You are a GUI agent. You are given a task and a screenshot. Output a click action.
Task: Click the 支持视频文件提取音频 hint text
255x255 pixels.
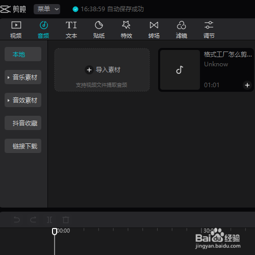[x=101, y=85]
